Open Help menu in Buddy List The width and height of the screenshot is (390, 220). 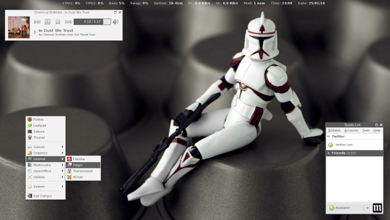coord(377,130)
